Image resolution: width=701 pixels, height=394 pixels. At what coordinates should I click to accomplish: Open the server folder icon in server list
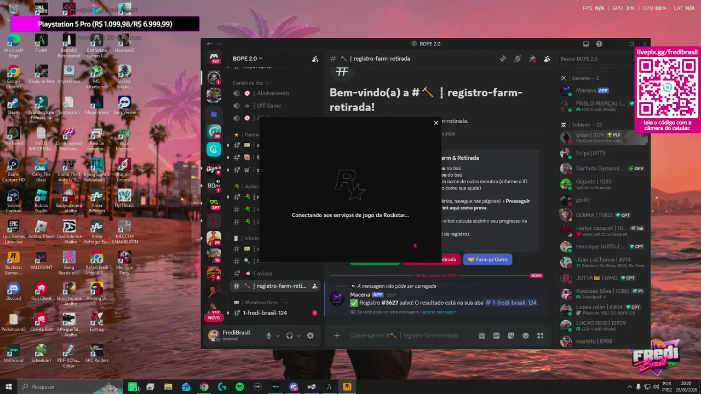pos(214,114)
